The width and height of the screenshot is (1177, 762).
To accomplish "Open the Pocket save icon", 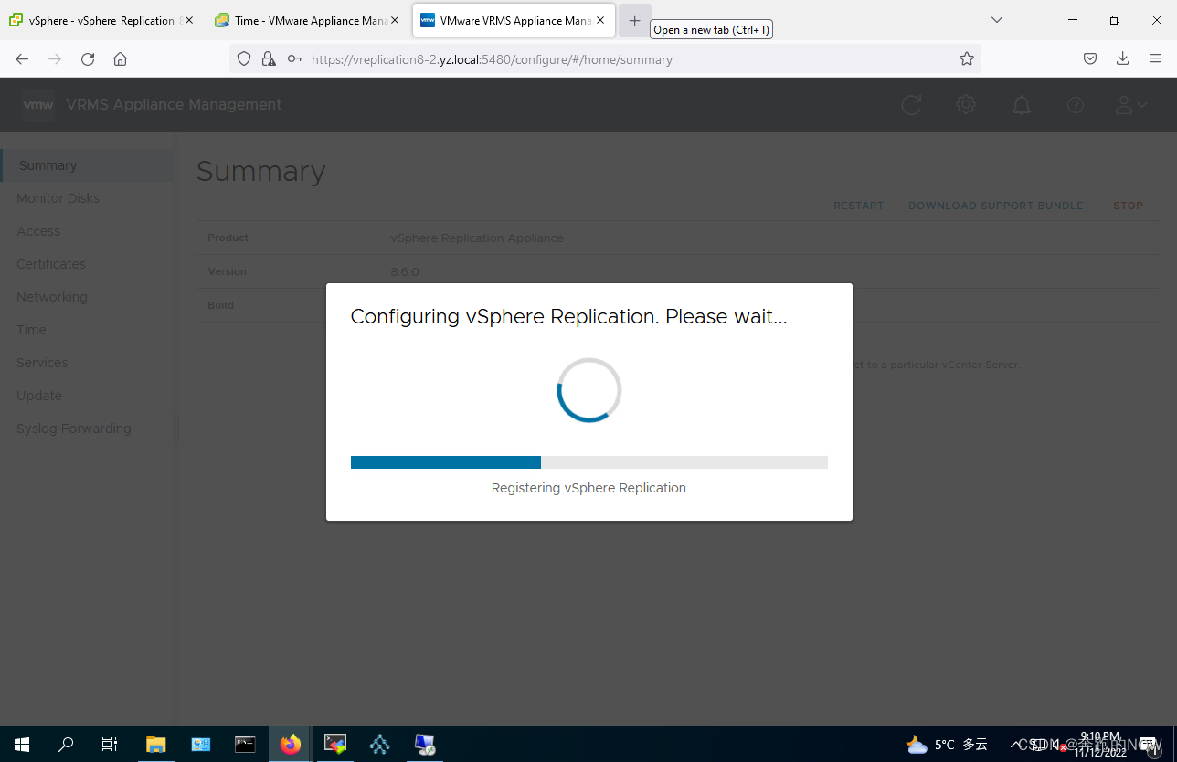I will click(1090, 58).
